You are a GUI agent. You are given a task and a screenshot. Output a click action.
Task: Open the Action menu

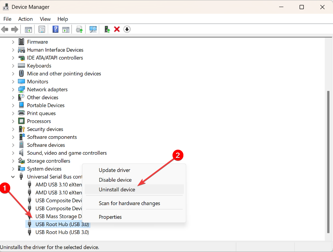(25, 19)
